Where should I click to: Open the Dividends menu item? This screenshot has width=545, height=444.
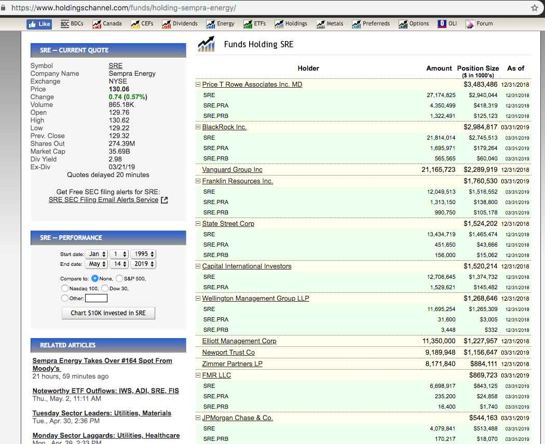[x=185, y=24]
